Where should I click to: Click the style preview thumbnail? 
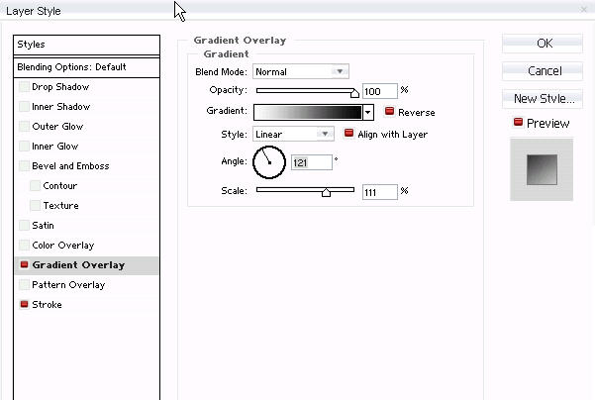[542, 169]
